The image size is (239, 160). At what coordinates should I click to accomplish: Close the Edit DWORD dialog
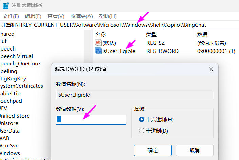pyautogui.click(x=211, y=69)
